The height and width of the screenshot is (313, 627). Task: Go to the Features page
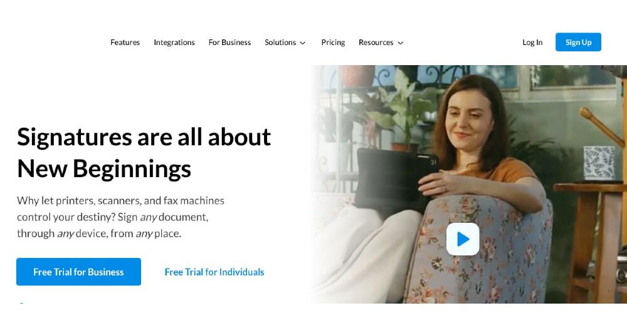tap(125, 43)
